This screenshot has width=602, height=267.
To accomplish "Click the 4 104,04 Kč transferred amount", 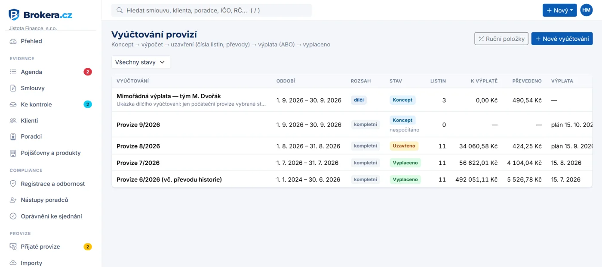I will 524,163.
